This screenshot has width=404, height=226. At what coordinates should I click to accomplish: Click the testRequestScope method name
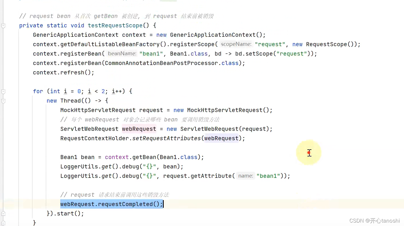(x=115, y=25)
